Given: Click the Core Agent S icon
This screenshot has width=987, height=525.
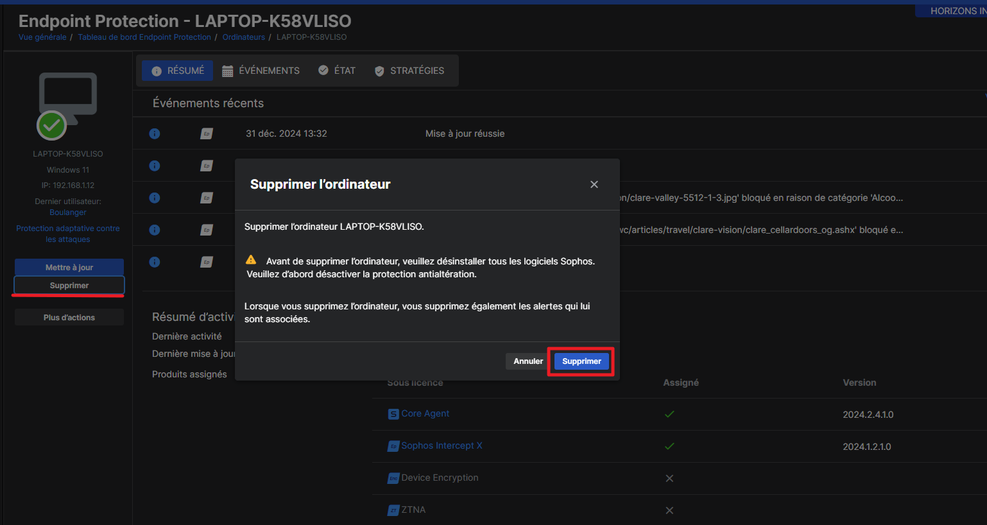Looking at the screenshot, I should click(393, 414).
